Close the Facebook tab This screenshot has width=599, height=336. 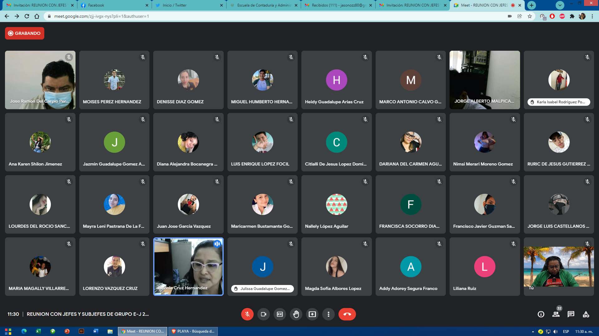click(147, 5)
